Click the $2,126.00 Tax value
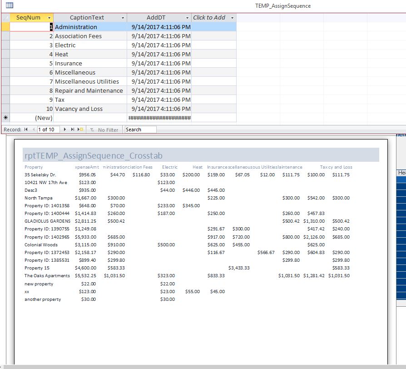Image resolution: width=406 pixels, height=369 pixels. pyautogui.click(x=314, y=237)
